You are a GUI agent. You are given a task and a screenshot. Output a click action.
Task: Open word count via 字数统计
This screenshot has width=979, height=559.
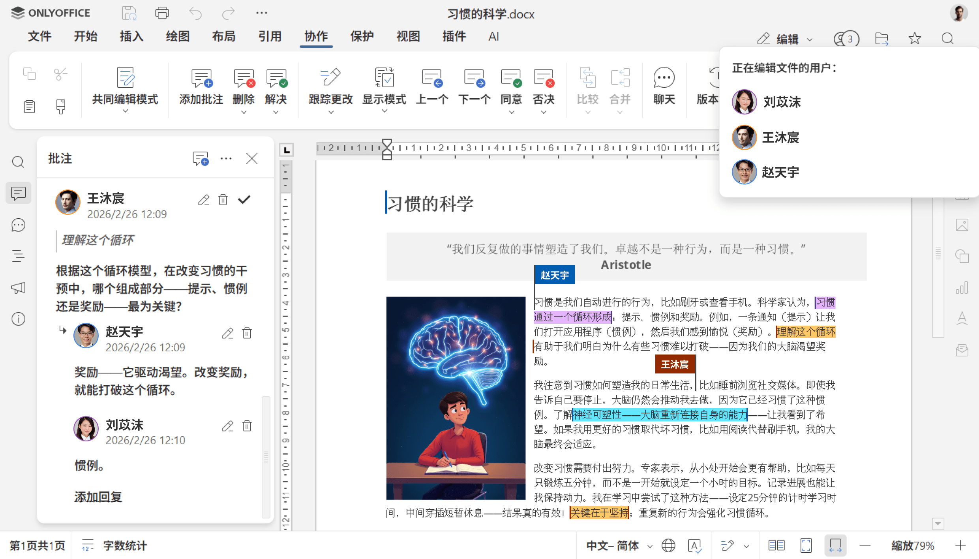click(x=124, y=545)
